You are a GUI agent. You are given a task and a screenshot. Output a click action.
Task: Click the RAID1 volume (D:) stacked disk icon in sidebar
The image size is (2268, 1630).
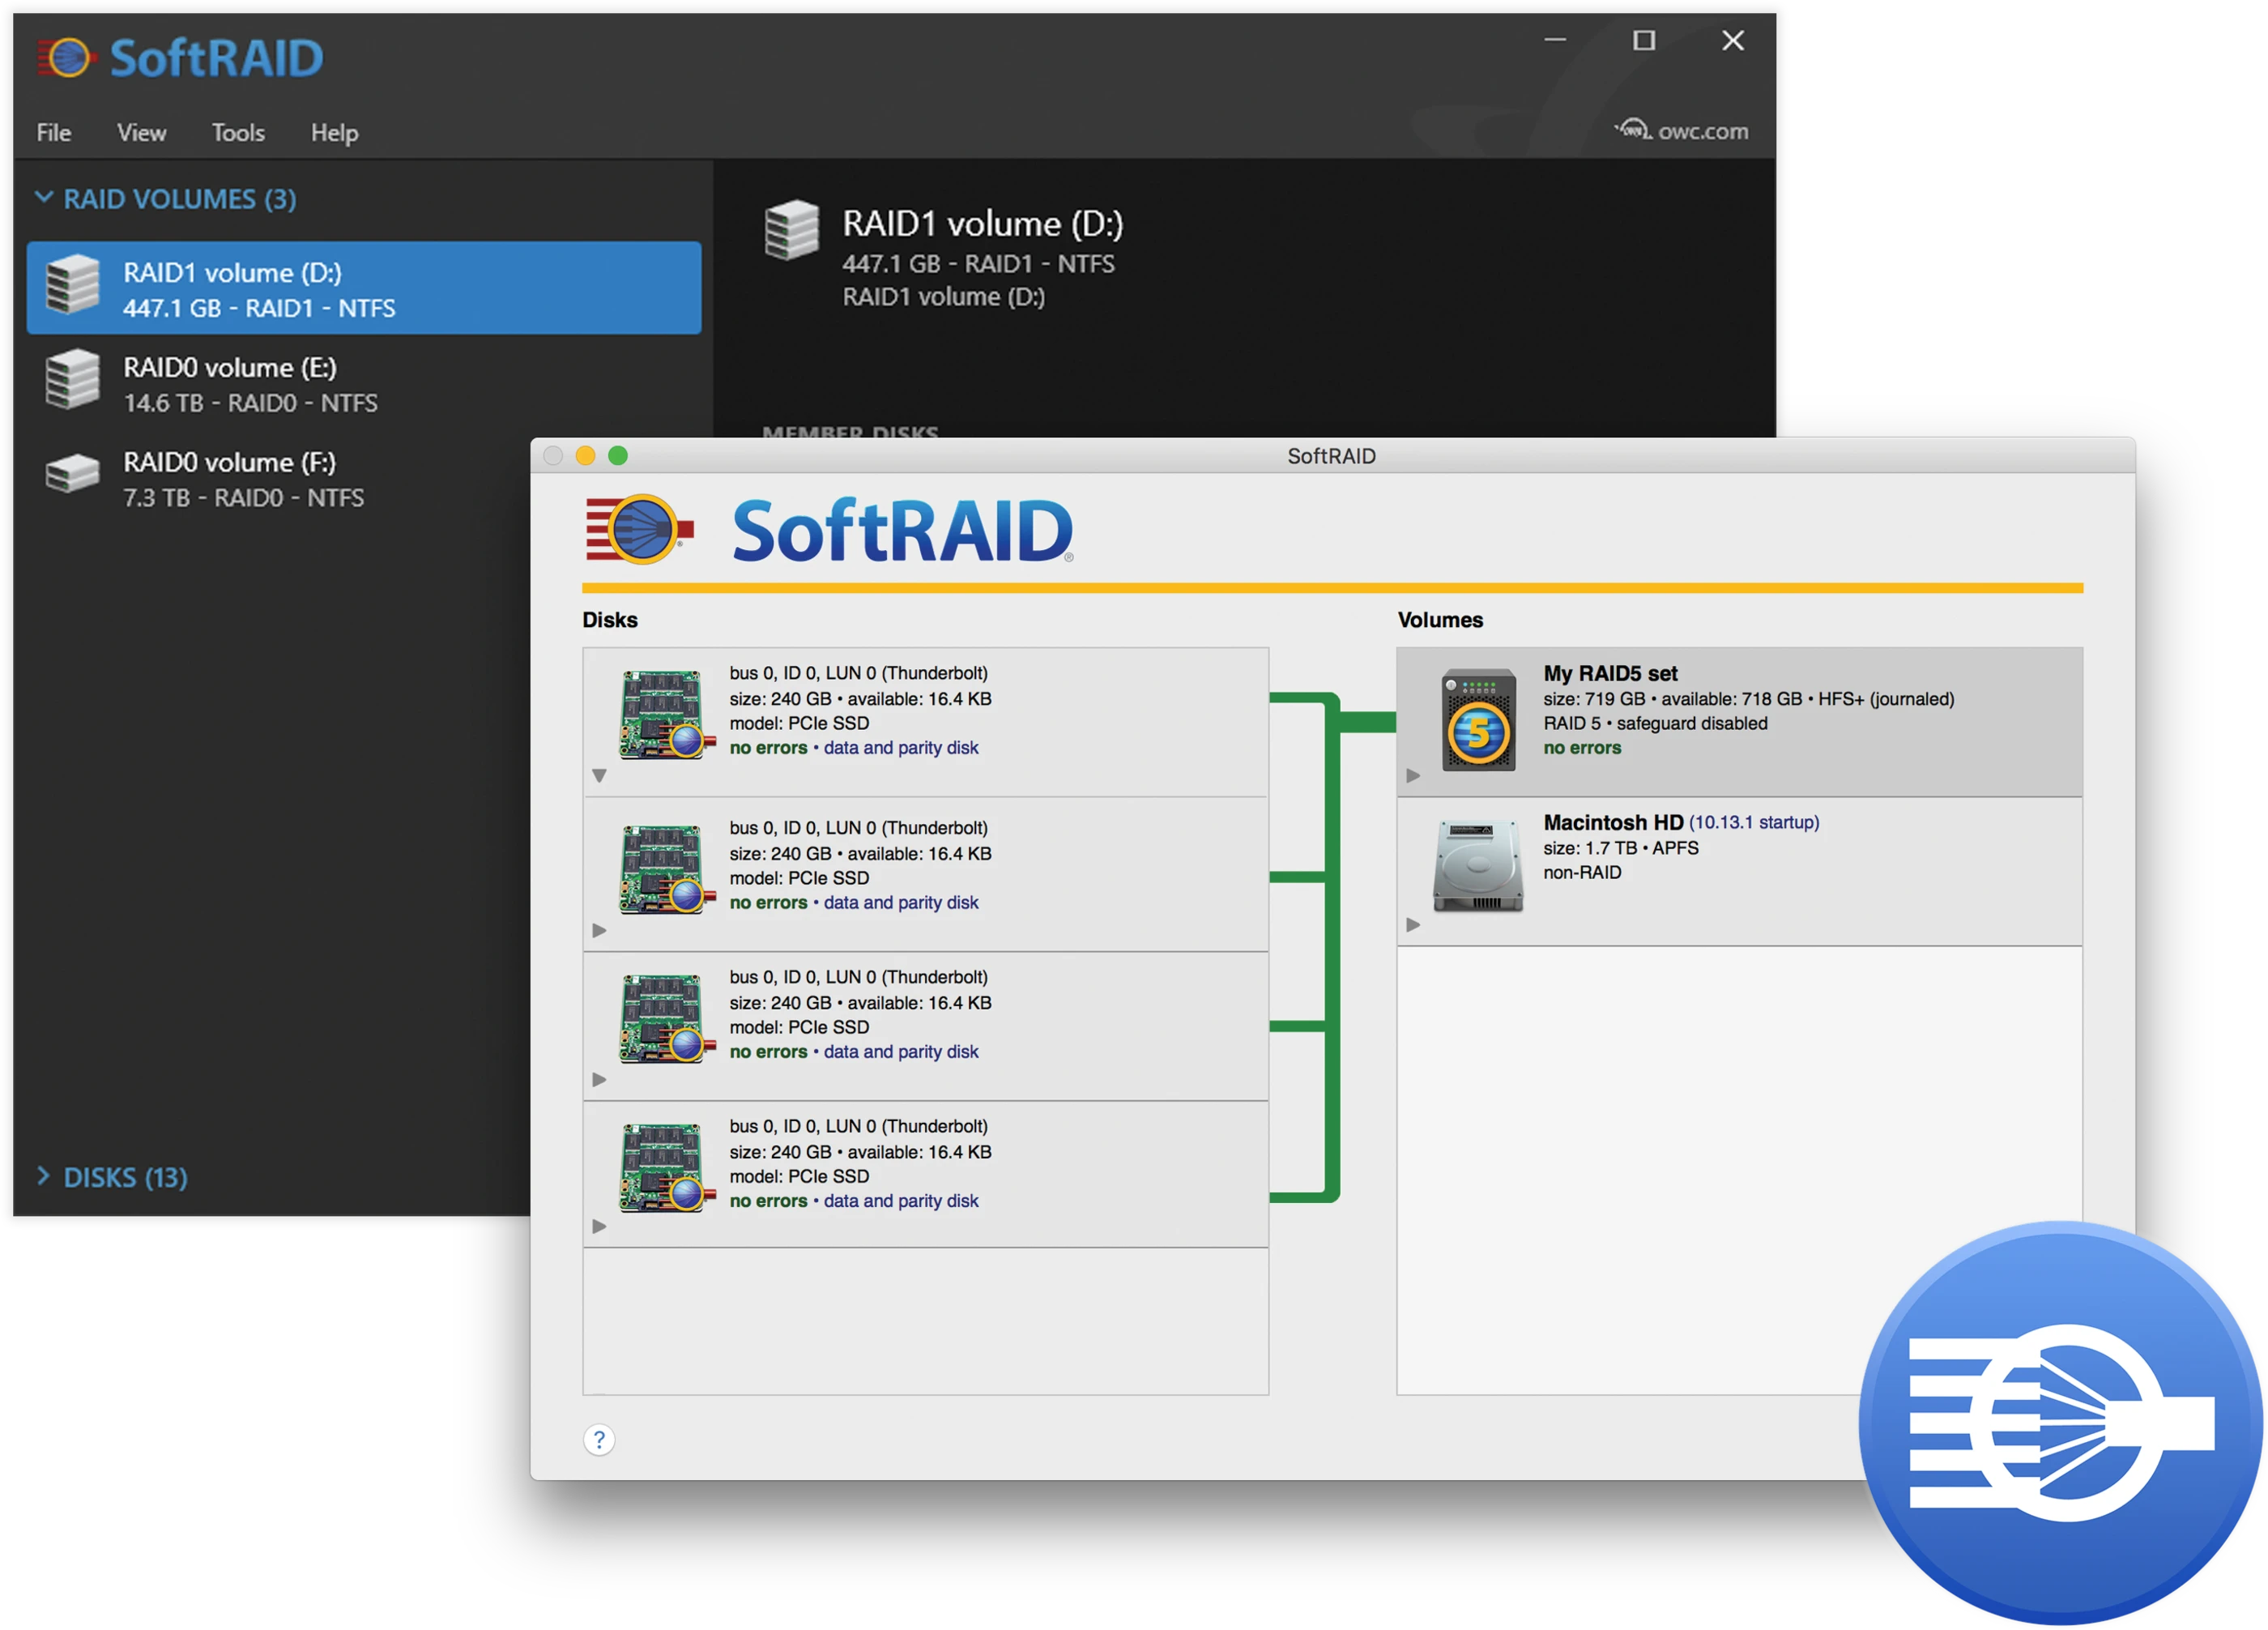pyautogui.click(x=73, y=285)
